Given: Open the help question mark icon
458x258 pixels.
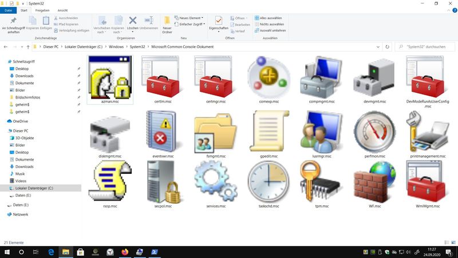Looking at the screenshot, I should pos(455,10).
